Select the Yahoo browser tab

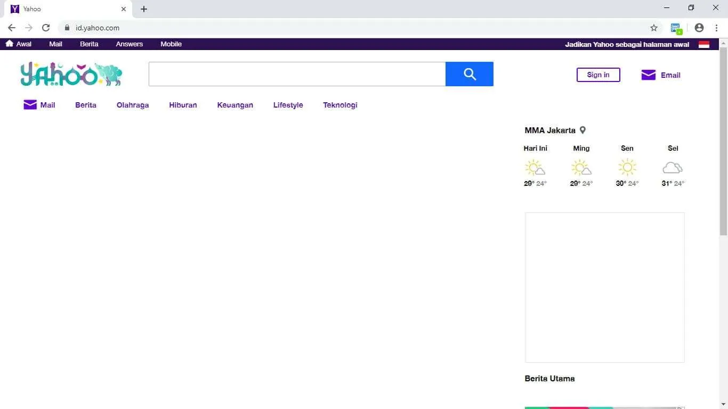pos(68,9)
